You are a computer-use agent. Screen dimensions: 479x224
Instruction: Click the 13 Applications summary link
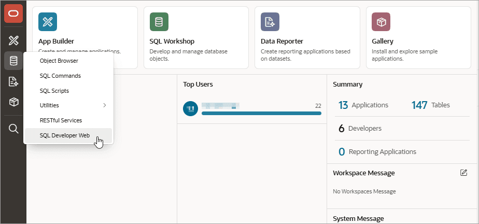point(363,105)
